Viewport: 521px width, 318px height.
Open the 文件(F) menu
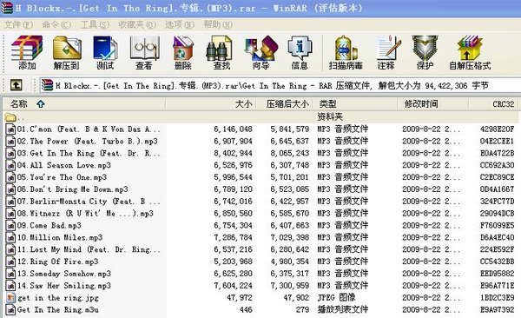coord(18,24)
